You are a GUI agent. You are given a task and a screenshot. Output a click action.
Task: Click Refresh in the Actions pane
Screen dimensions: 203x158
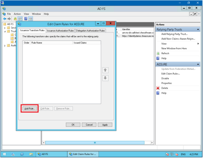[x=165, y=53]
